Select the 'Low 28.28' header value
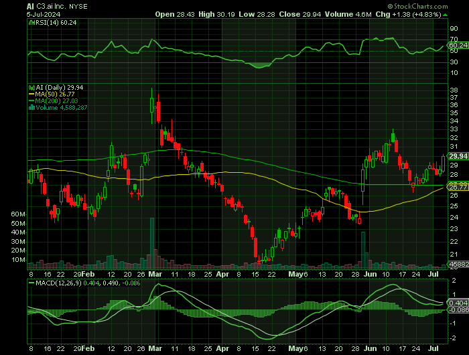469x355 pixels. point(257,14)
